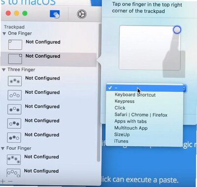This screenshot has height=187, width=197.
Task: Collapse the Four Finger section
Action: coord(3,149)
